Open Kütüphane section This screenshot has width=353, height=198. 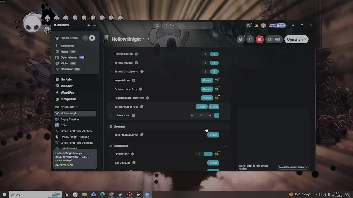tap(68, 99)
